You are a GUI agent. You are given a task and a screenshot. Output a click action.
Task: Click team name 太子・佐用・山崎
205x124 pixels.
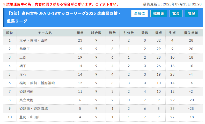(34, 40)
